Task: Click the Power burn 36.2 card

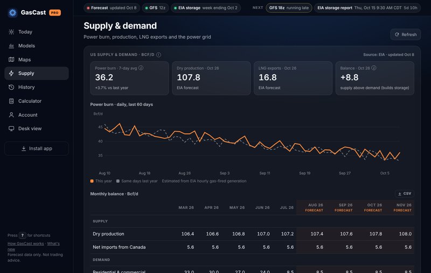Action: [129, 78]
